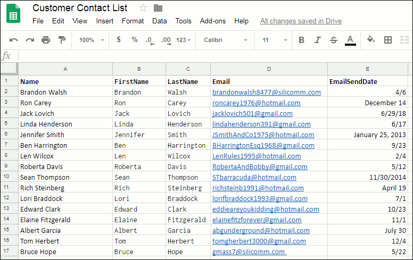Toggle italic formatting
413x260 pixels.
(318, 40)
